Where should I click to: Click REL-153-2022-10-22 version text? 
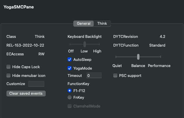pyautogui.click(x=25, y=45)
